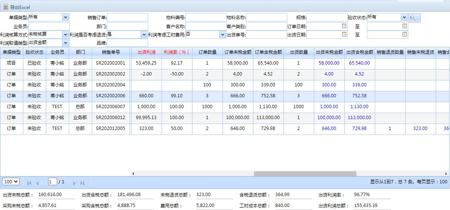Image resolution: width=450 pixels, height=210 pixels.
Task: Click the horizontal scrollbar thumb
Action: (x=305, y=174)
